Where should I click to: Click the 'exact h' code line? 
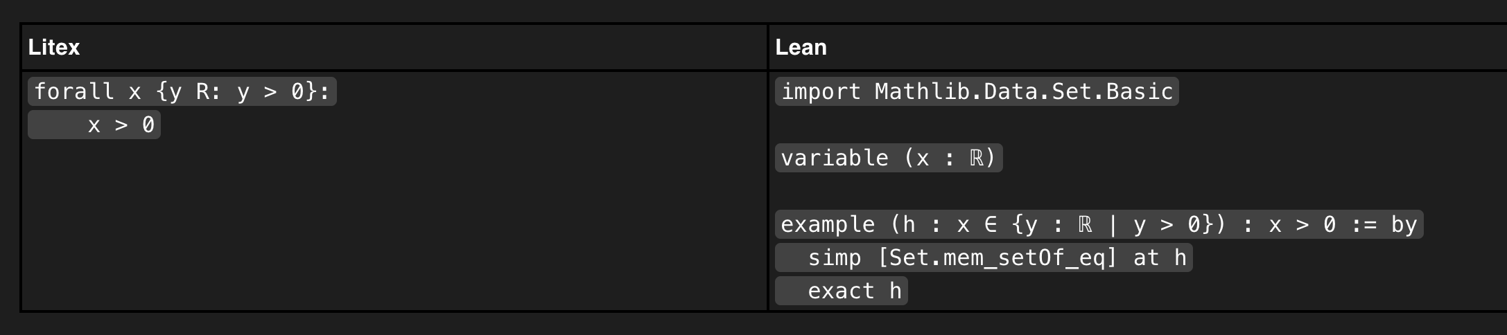[x=854, y=291]
